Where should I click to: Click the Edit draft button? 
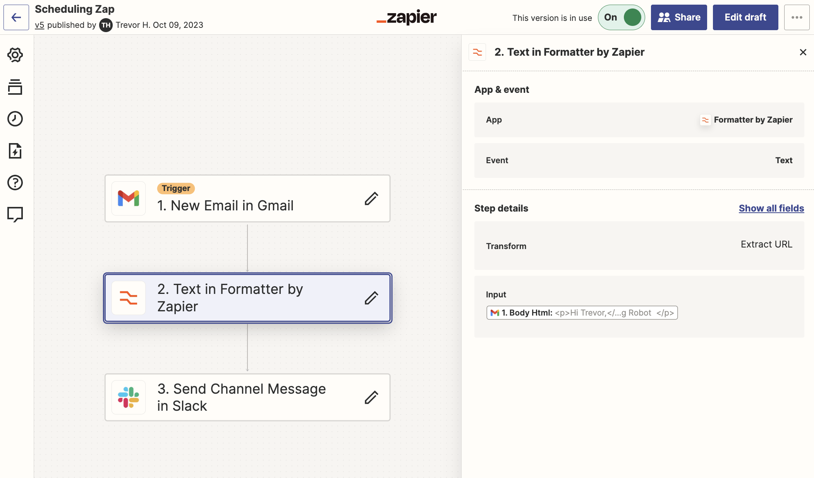click(745, 17)
